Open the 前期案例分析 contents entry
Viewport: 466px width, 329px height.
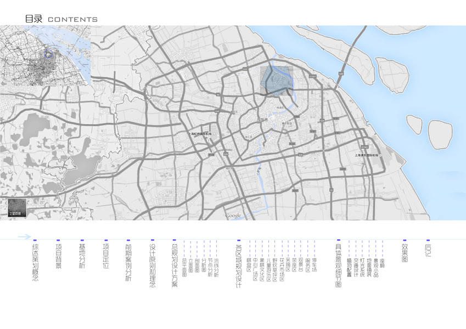(128, 263)
